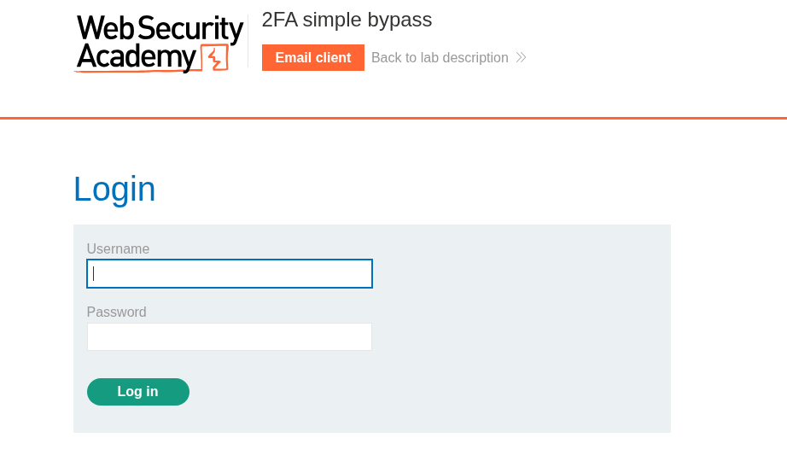
Task: Click the blue Login heading
Action: coord(114,189)
